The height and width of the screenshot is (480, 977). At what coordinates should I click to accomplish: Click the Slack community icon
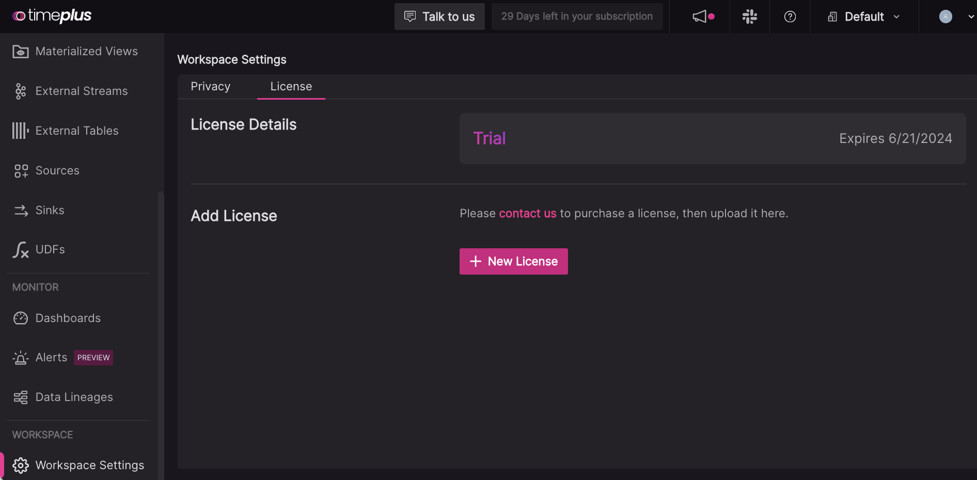click(x=749, y=17)
